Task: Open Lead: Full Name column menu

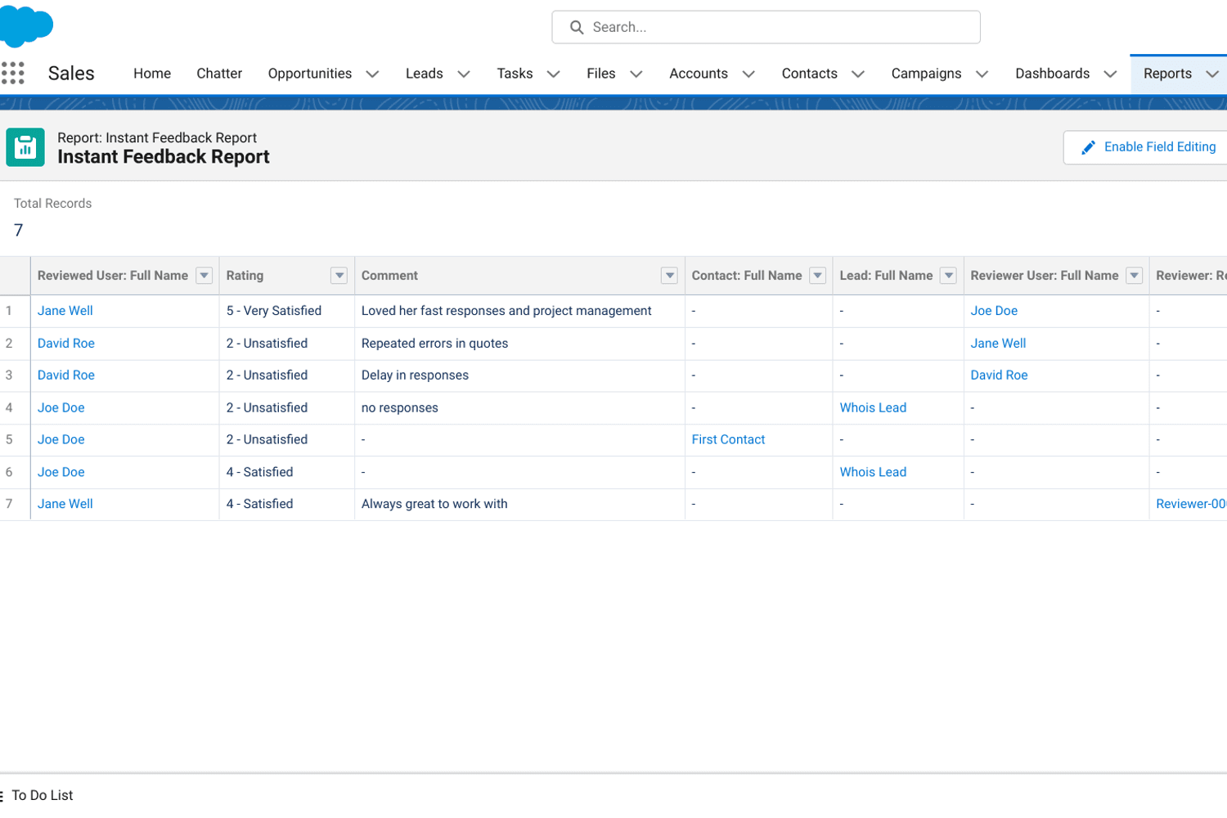Action: (x=949, y=276)
